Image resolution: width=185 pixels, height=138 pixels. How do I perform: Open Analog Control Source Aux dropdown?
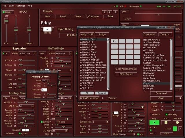coord(45,81)
